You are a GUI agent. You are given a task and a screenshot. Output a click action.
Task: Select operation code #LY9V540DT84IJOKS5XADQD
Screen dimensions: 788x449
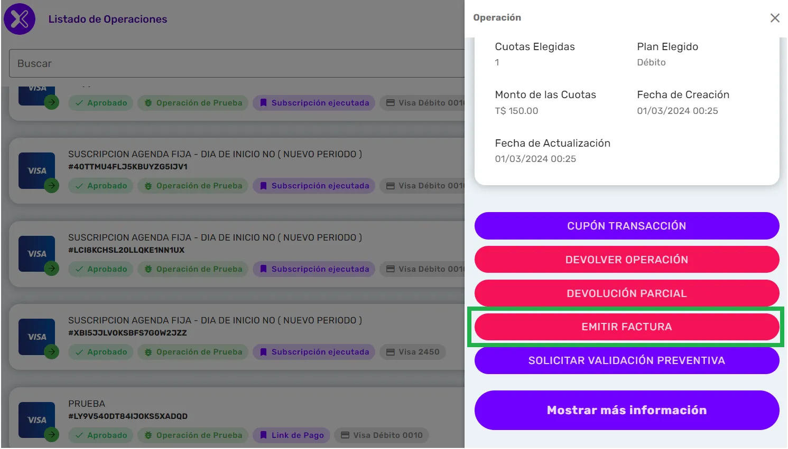click(x=128, y=416)
